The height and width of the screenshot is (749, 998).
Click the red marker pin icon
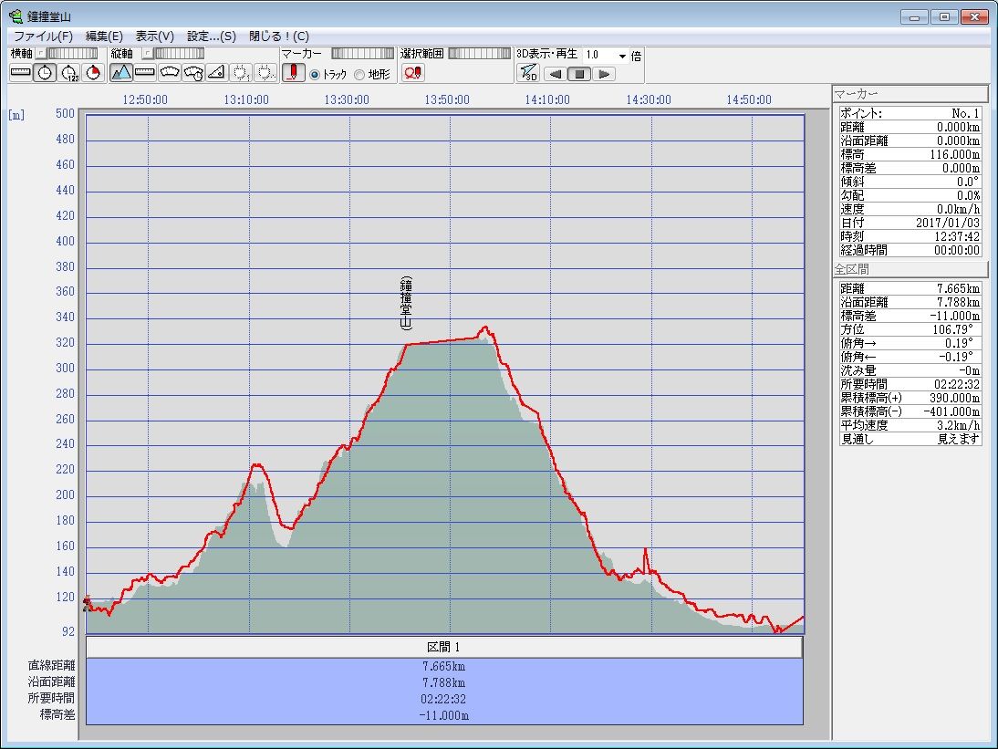[293, 73]
